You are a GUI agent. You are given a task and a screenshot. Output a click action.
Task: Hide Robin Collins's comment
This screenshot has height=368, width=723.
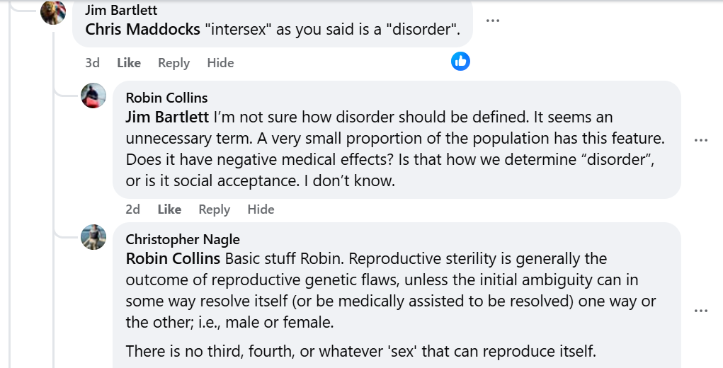click(x=261, y=209)
